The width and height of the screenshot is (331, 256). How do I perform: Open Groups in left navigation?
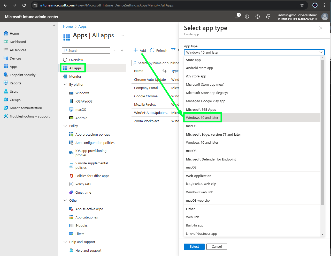(15, 100)
